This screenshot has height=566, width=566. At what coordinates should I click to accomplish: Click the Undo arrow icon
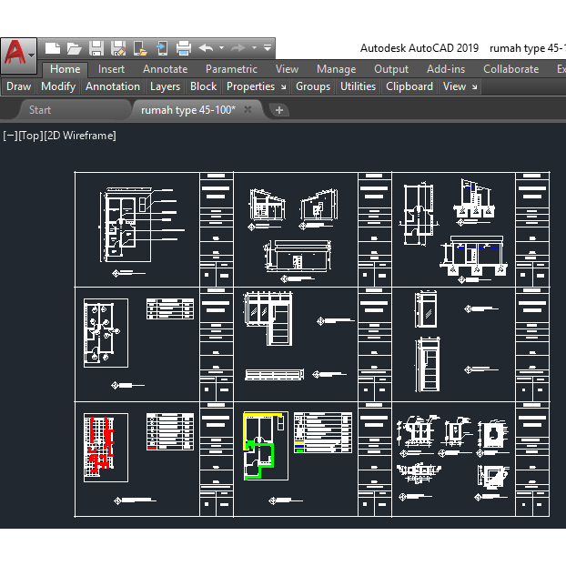point(206,48)
